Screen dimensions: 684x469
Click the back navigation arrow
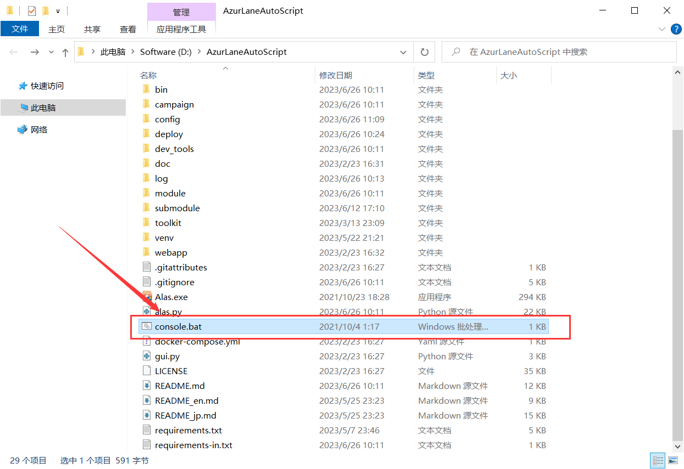pyautogui.click(x=14, y=52)
